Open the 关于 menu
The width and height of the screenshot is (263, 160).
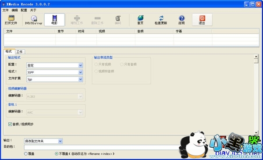33,10
